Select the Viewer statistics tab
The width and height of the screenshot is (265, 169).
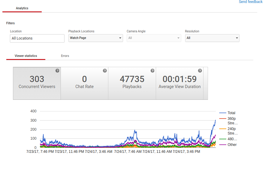tap(26, 56)
